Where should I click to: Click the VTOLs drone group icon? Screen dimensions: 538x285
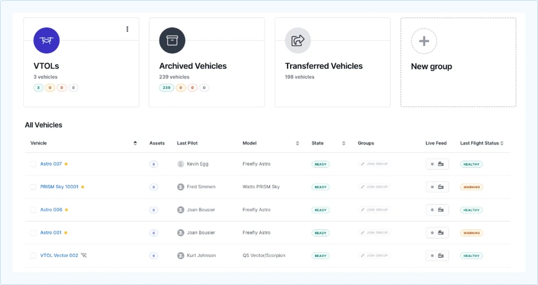pyautogui.click(x=47, y=41)
